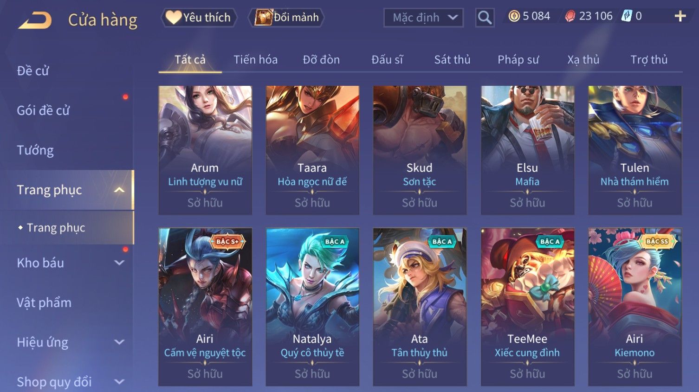Switch to the Pháp sư tab
The width and height of the screenshot is (699, 392).
(518, 59)
